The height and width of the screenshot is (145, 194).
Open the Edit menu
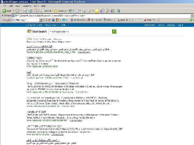click(11, 6)
